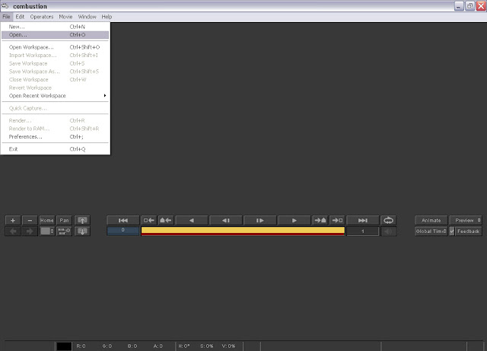The image size is (487, 351).
Task: Go to the previous keyframe
Action: click(166, 221)
